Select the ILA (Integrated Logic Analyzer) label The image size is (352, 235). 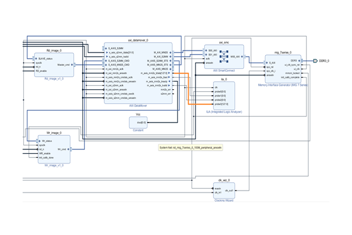223,111
